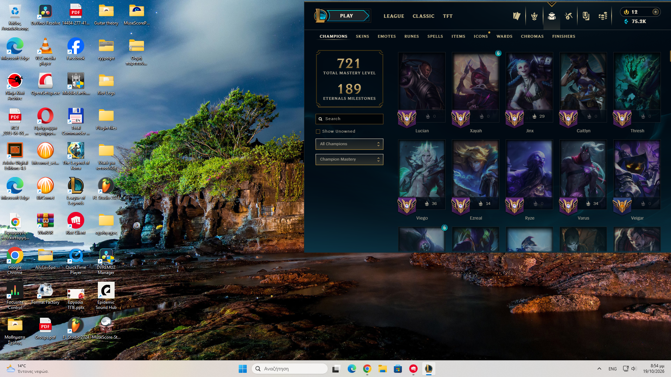This screenshot has width=671, height=377.
Task: Open DaVinci Resolve desktop shortcut
Action: coord(45,15)
